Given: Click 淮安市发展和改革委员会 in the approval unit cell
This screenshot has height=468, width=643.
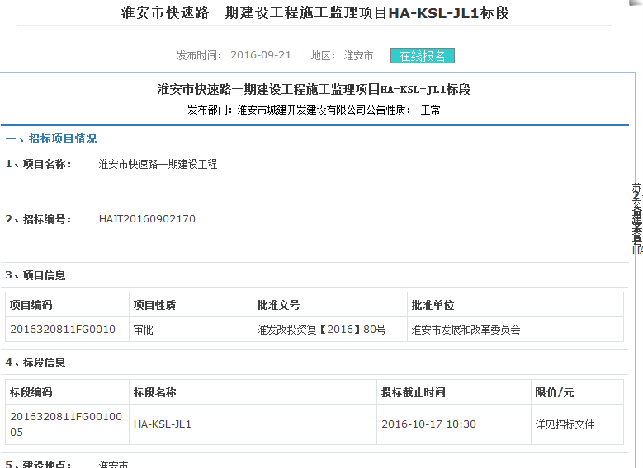Looking at the screenshot, I should pyautogui.click(x=466, y=330).
